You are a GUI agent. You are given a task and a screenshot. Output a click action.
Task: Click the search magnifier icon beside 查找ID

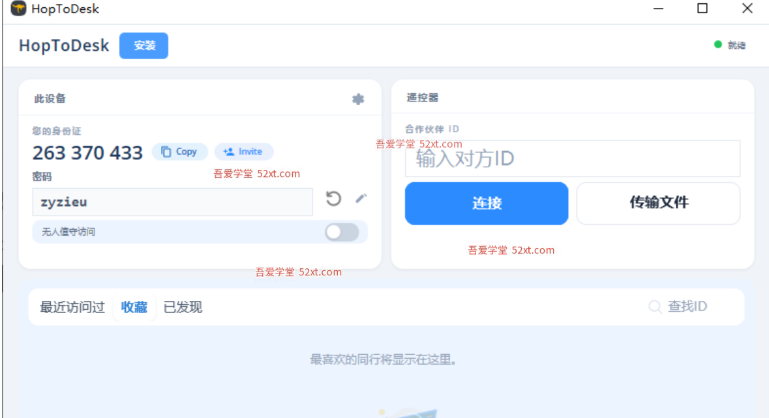655,307
